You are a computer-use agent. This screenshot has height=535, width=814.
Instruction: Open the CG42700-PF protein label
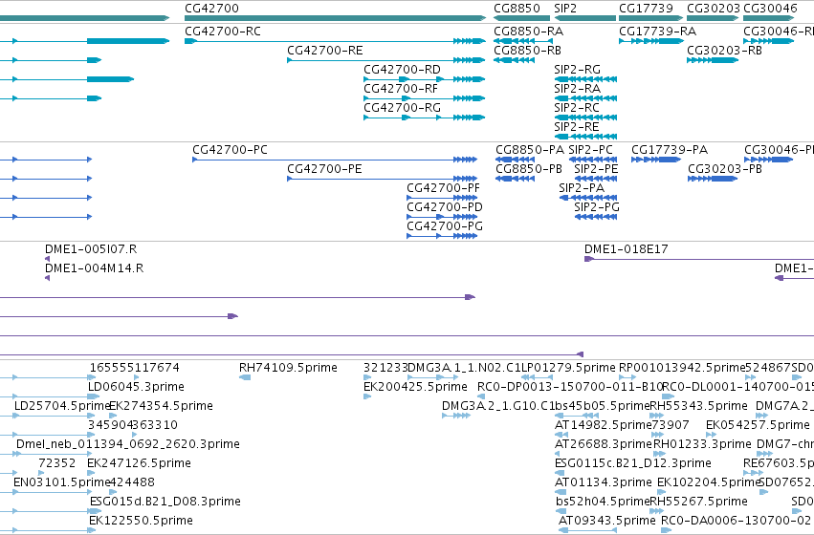click(443, 188)
